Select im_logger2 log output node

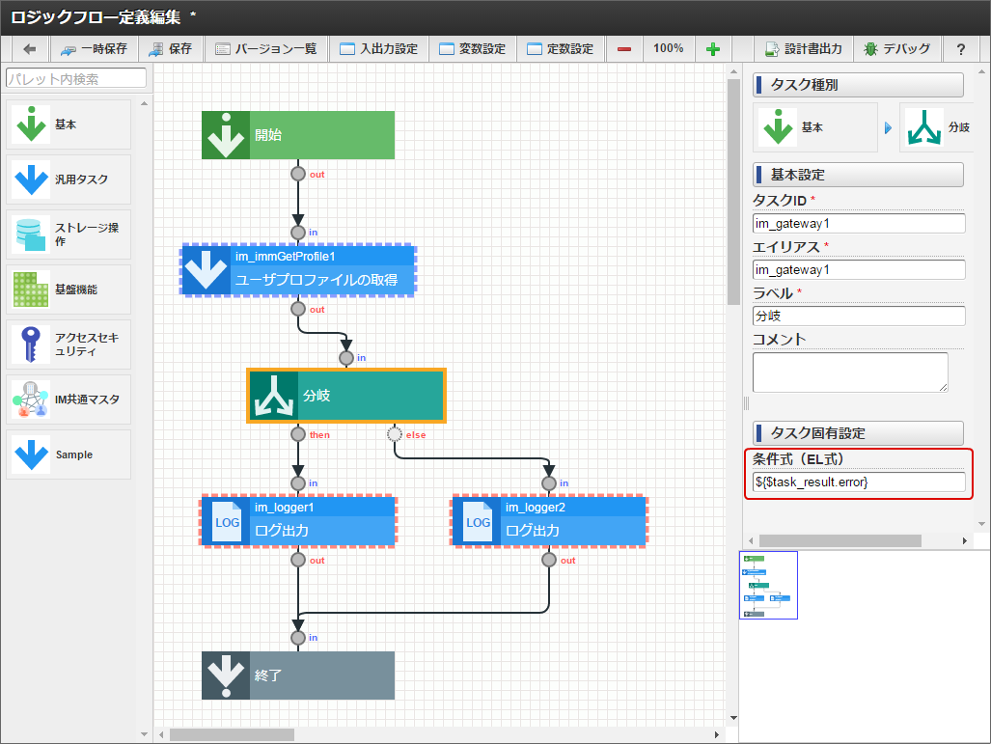[549, 521]
